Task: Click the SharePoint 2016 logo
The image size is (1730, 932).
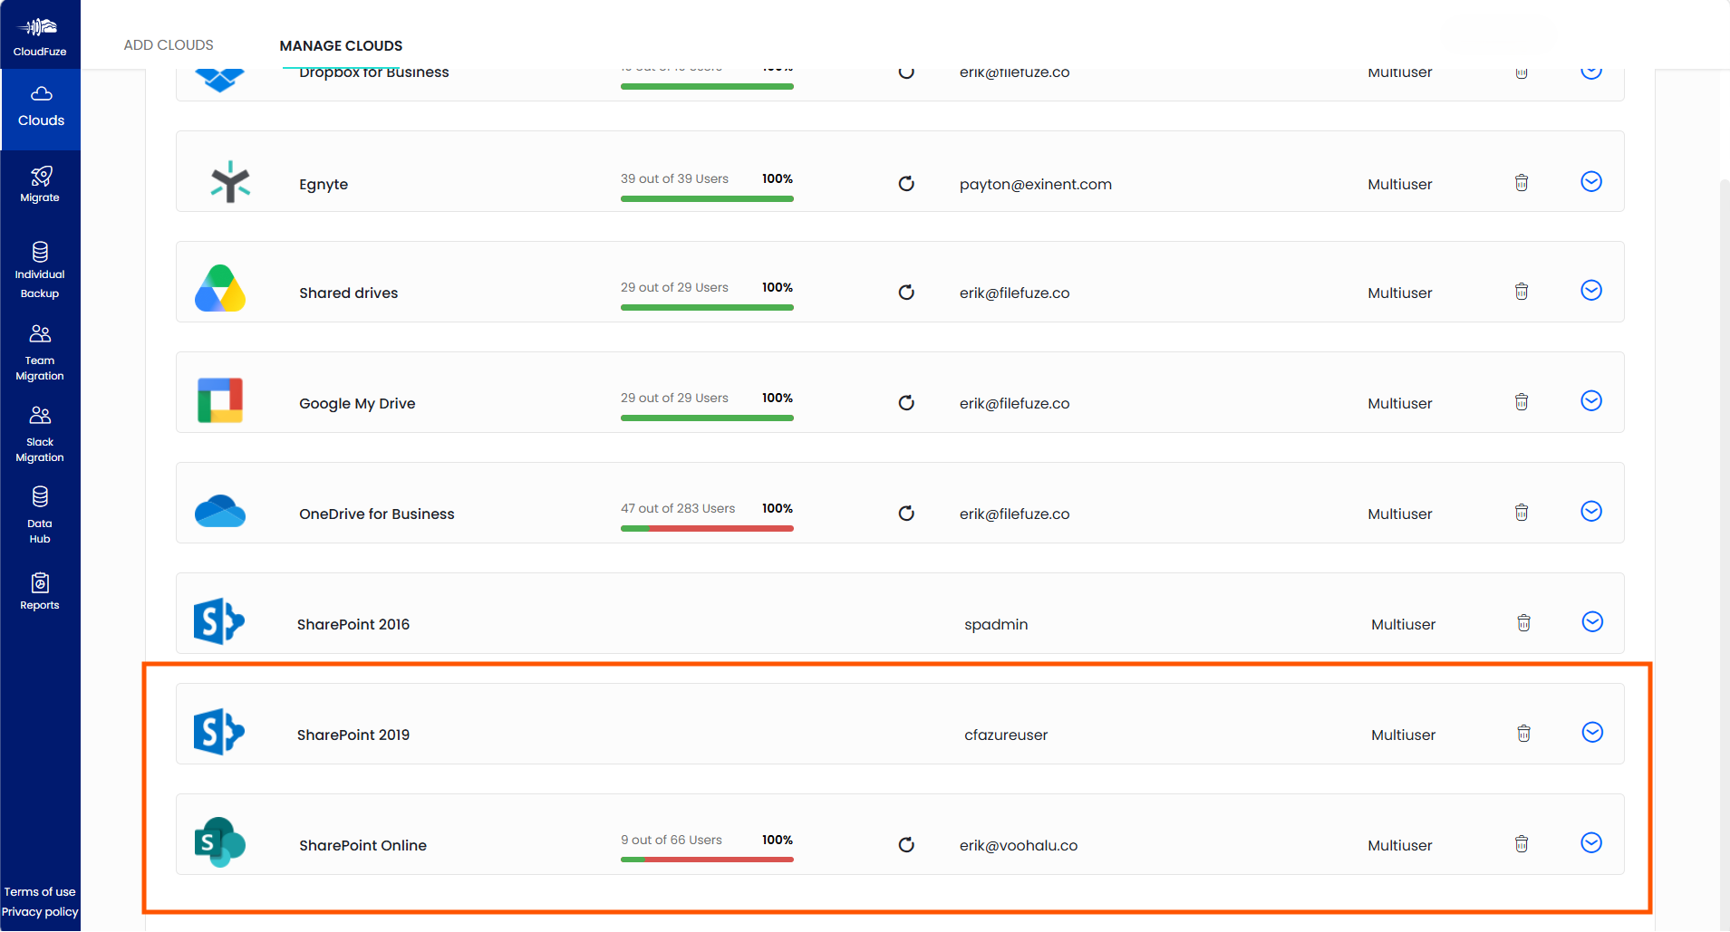Action: click(x=219, y=621)
